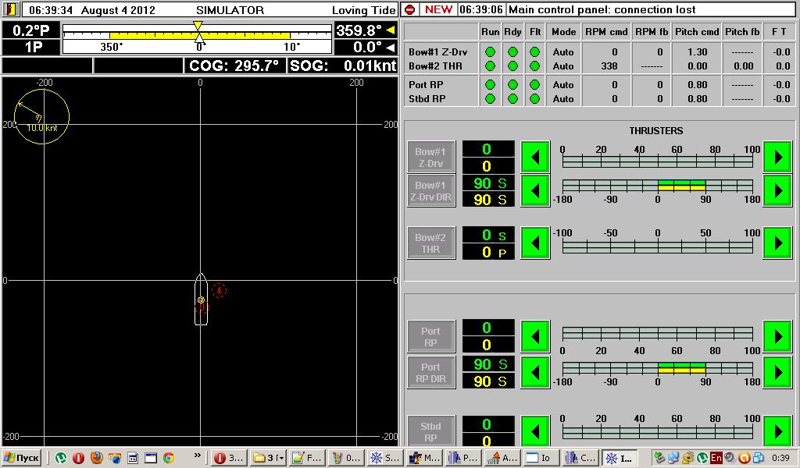Click the exit door icon at top-left

pyautogui.click(x=11, y=10)
